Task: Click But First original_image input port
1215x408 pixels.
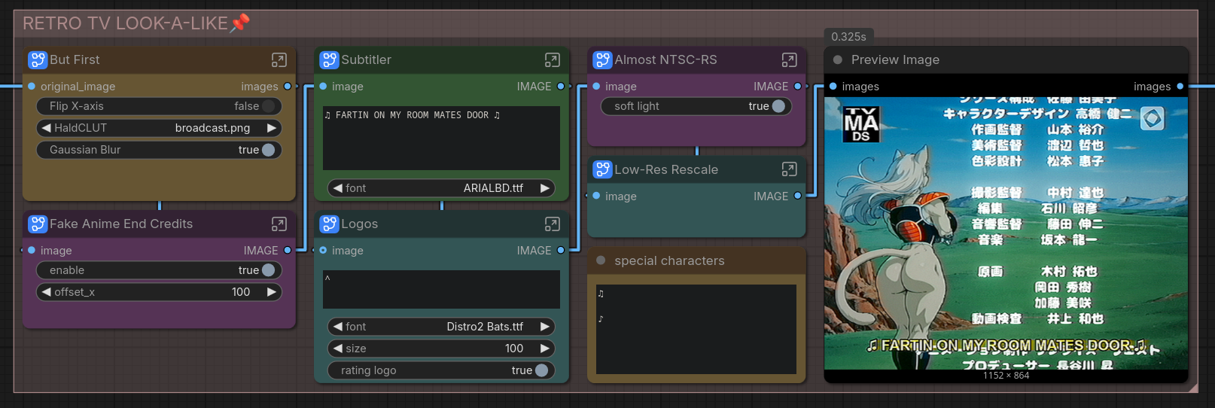Action: click(x=32, y=87)
